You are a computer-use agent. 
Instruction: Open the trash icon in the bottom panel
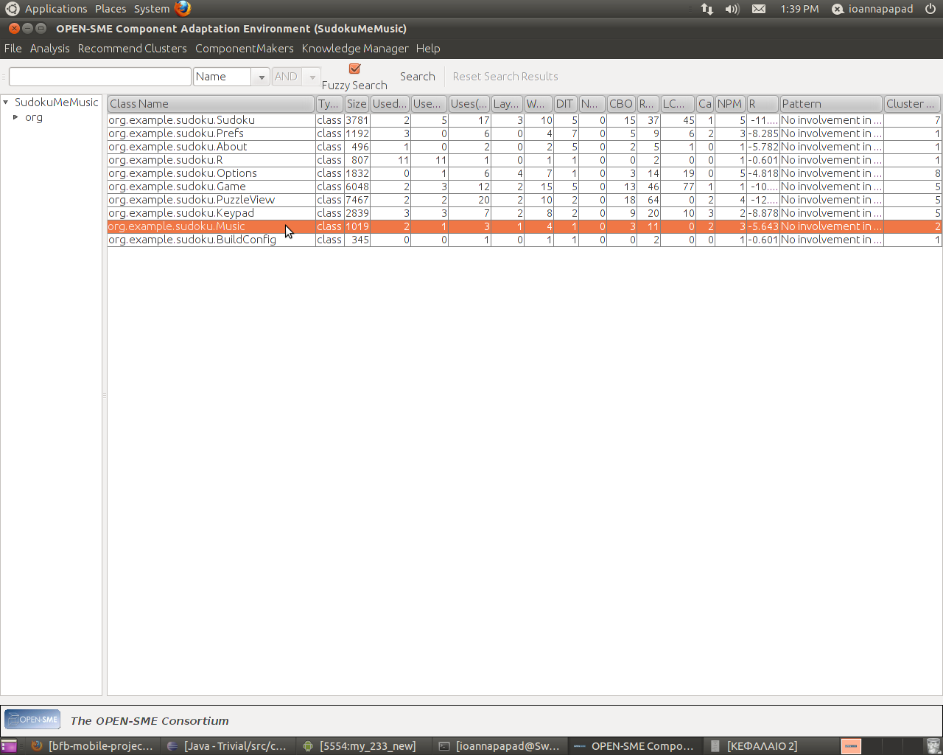click(933, 746)
